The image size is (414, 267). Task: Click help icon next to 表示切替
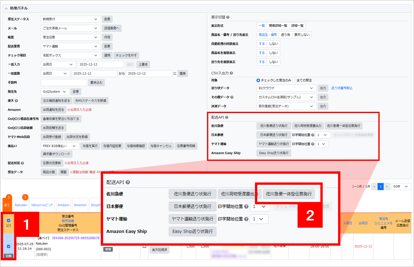[228, 17]
